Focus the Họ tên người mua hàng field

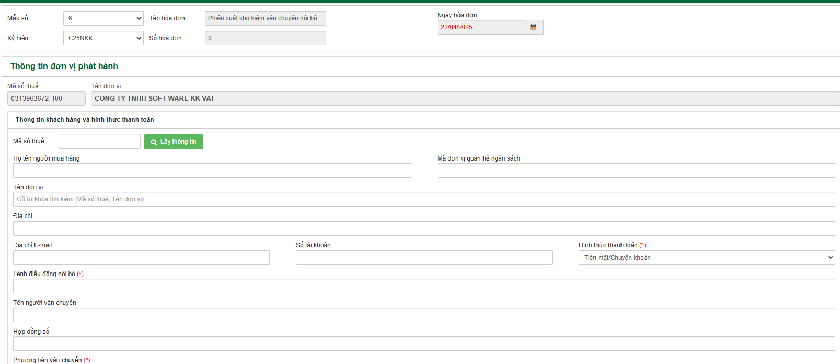[x=212, y=170]
